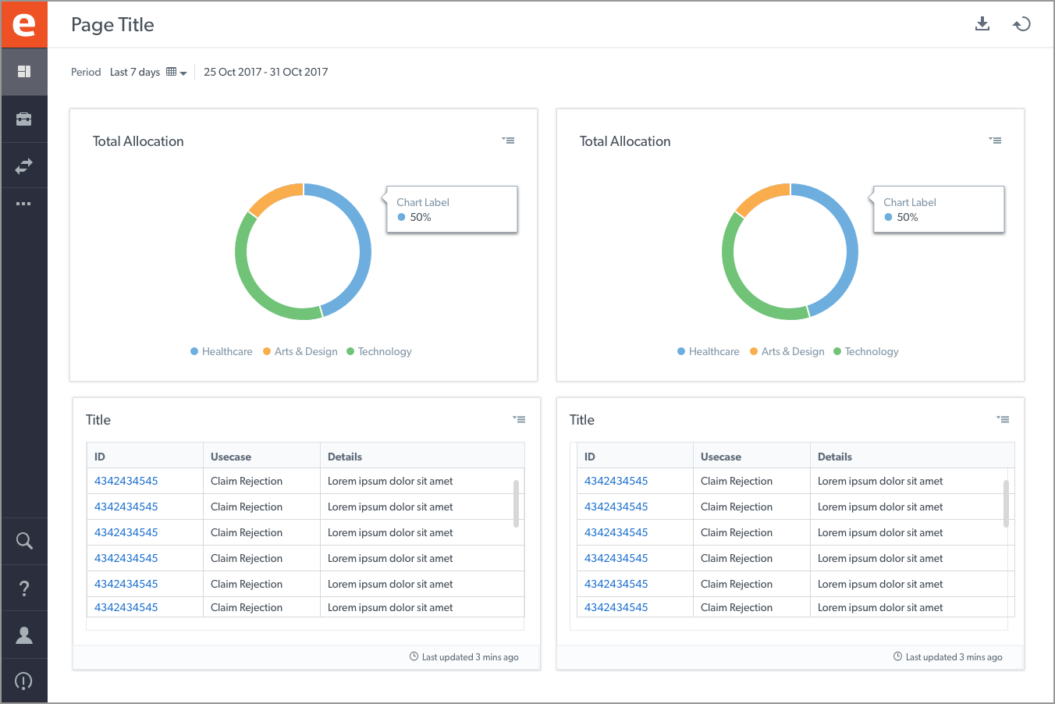This screenshot has height=704, width=1055.
Task: Open the dashboard icon in the sidebar
Action: tap(24, 72)
